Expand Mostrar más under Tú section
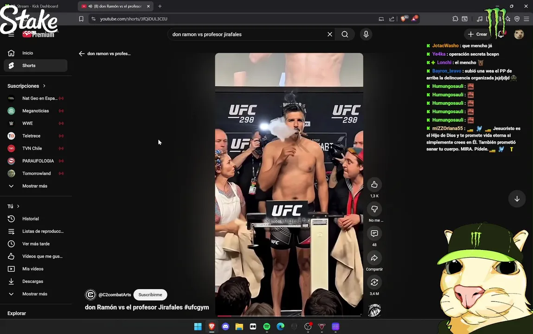 (35, 294)
